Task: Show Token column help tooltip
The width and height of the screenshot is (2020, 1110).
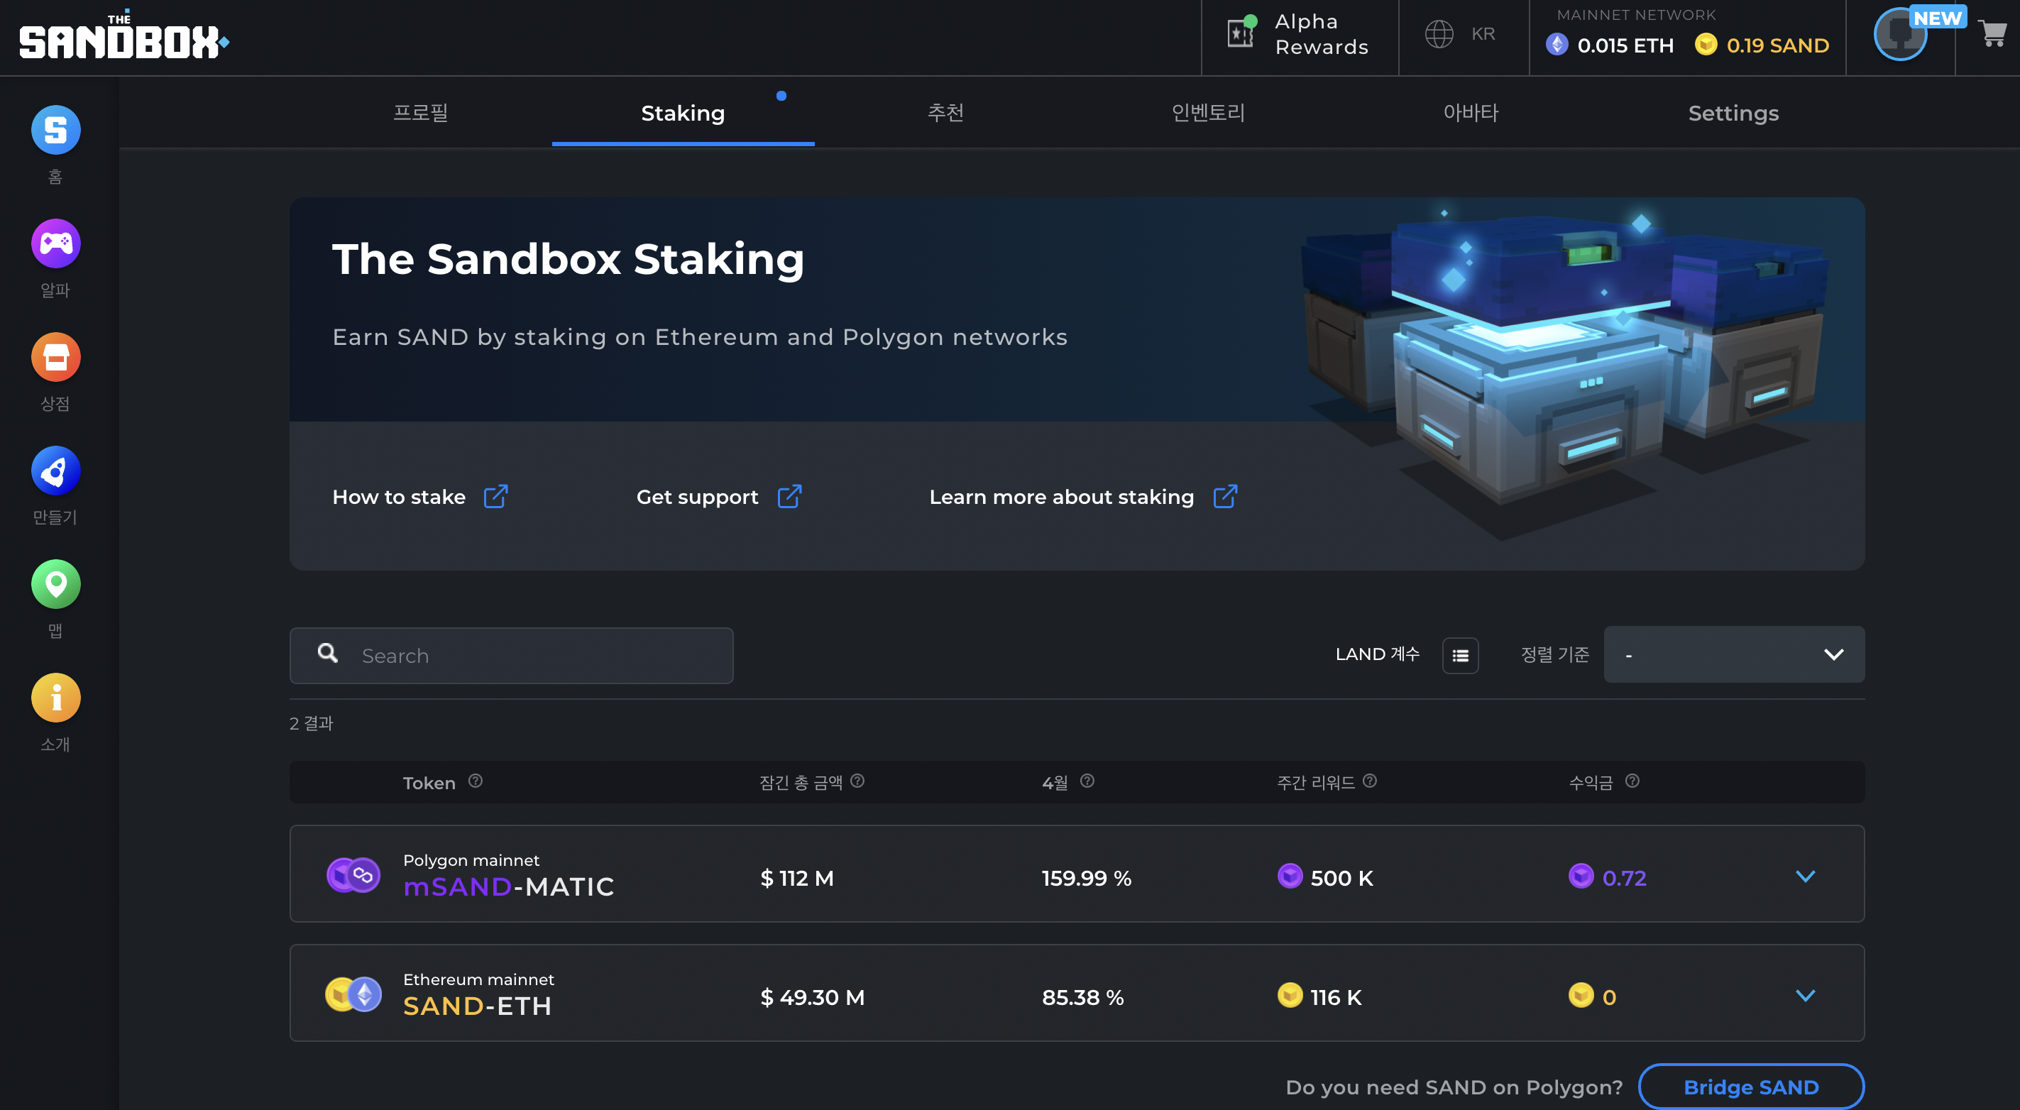Action: click(476, 781)
